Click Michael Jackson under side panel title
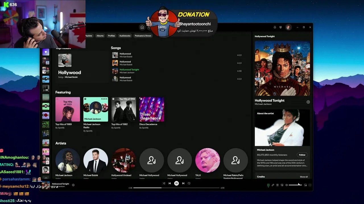 [263, 104]
